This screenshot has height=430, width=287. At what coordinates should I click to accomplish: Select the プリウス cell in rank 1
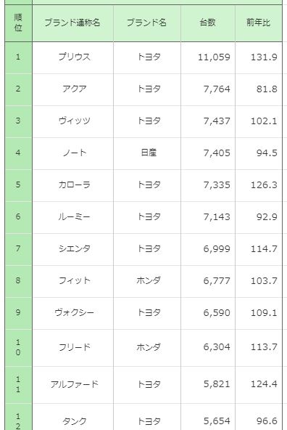pos(72,57)
